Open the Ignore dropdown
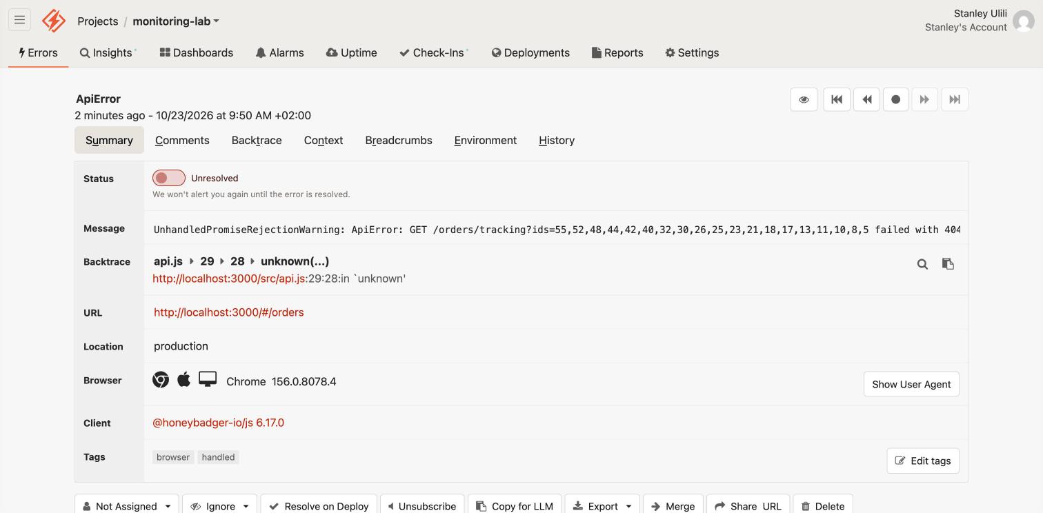 click(x=220, y=505)
